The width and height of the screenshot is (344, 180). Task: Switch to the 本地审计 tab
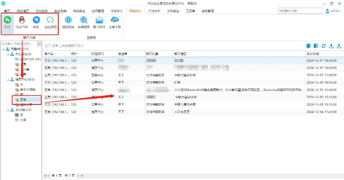[116, 11]
